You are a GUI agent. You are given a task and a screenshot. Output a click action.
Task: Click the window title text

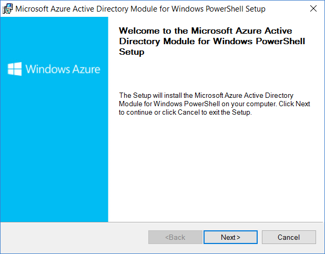coord(140,9)
